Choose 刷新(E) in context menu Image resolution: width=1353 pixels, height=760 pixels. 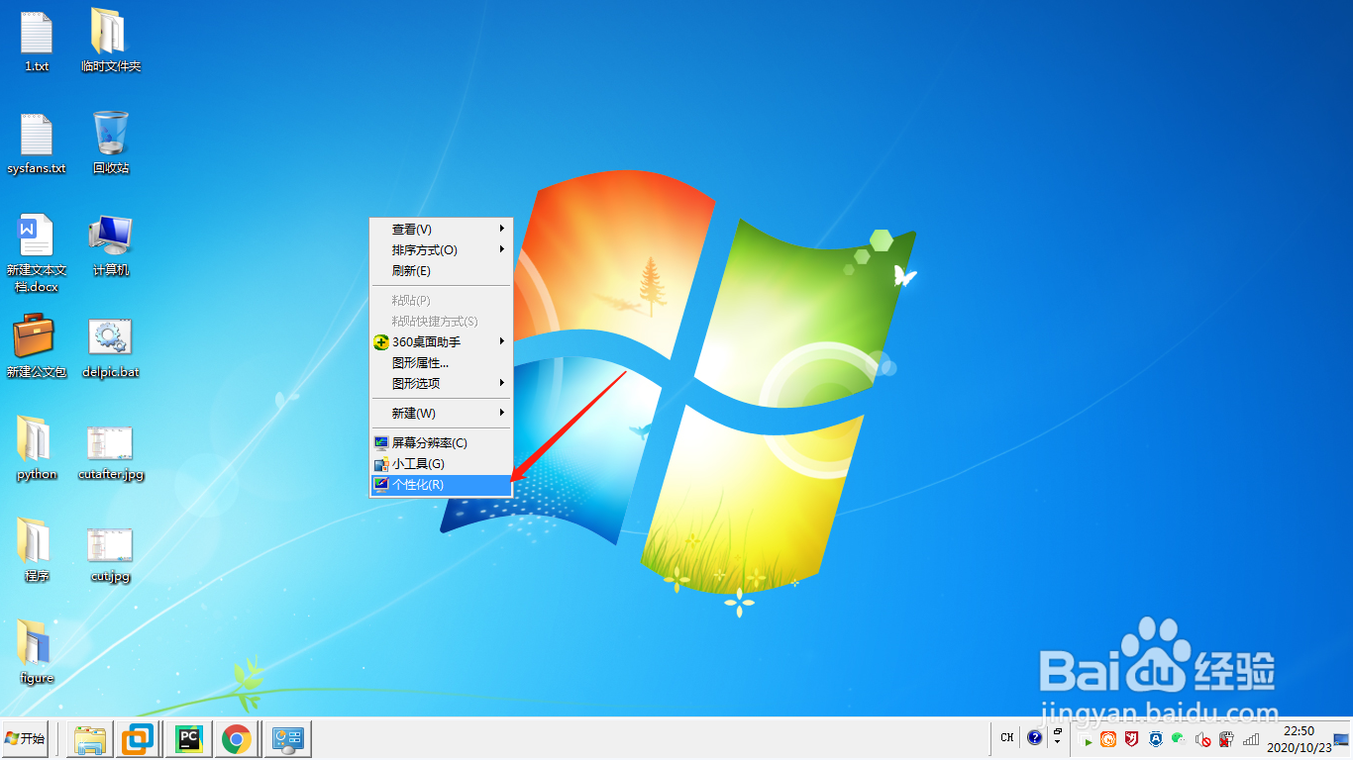(x=441, y=270)
